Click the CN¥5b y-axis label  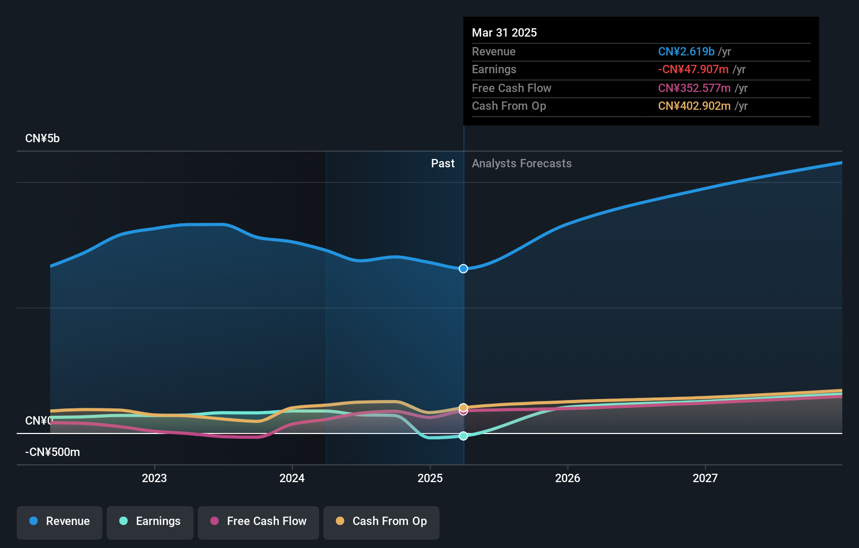click(42, 139)
